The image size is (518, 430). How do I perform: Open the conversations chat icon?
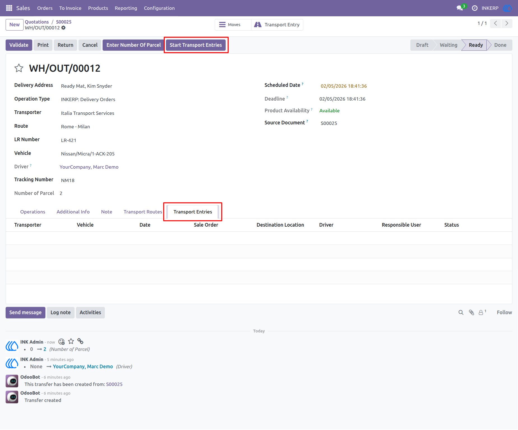coord(460,8)
